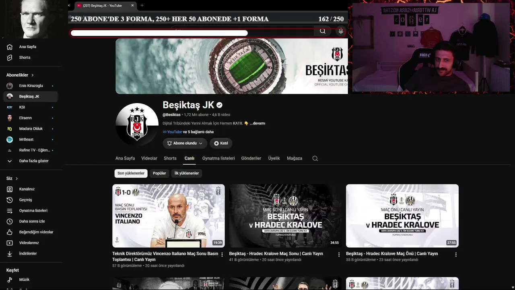The image size is (515, 290).
Task: Search within channel using magnifier icon
Action: coord(315,158)
